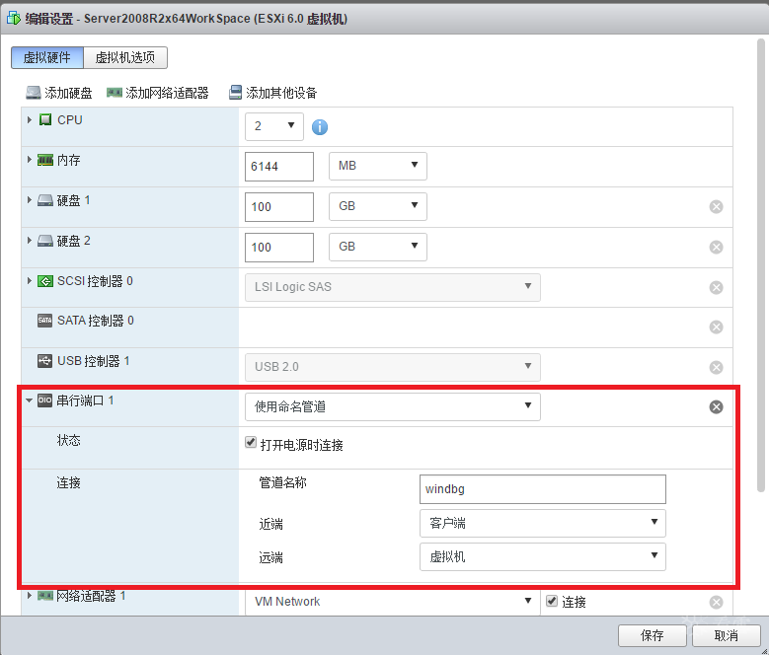Click the CPU chip icon
The width and height of the screenshot is (769, 655).
tap(45, 119)
